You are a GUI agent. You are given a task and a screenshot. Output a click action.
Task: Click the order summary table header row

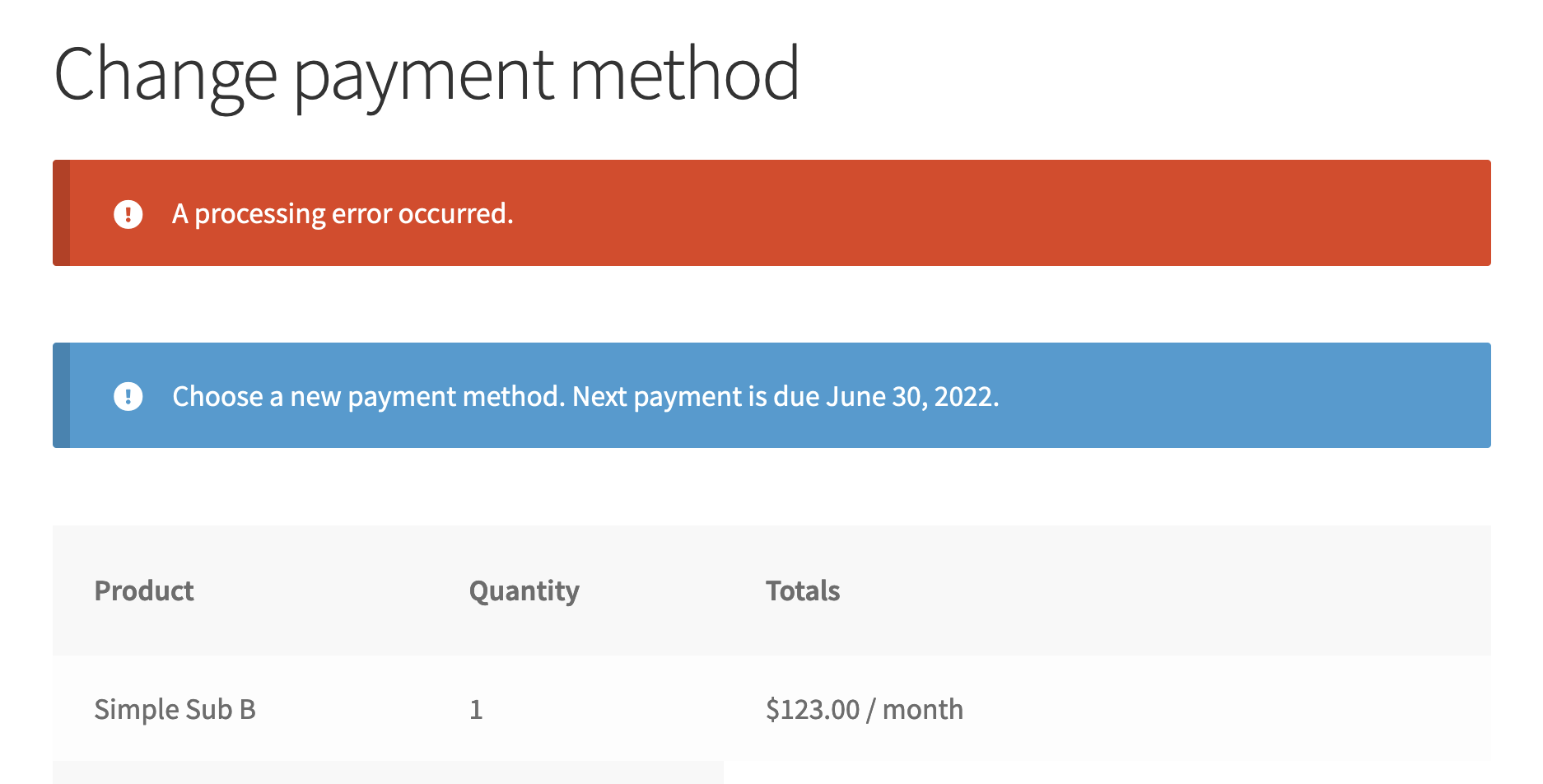coord(771,590)
